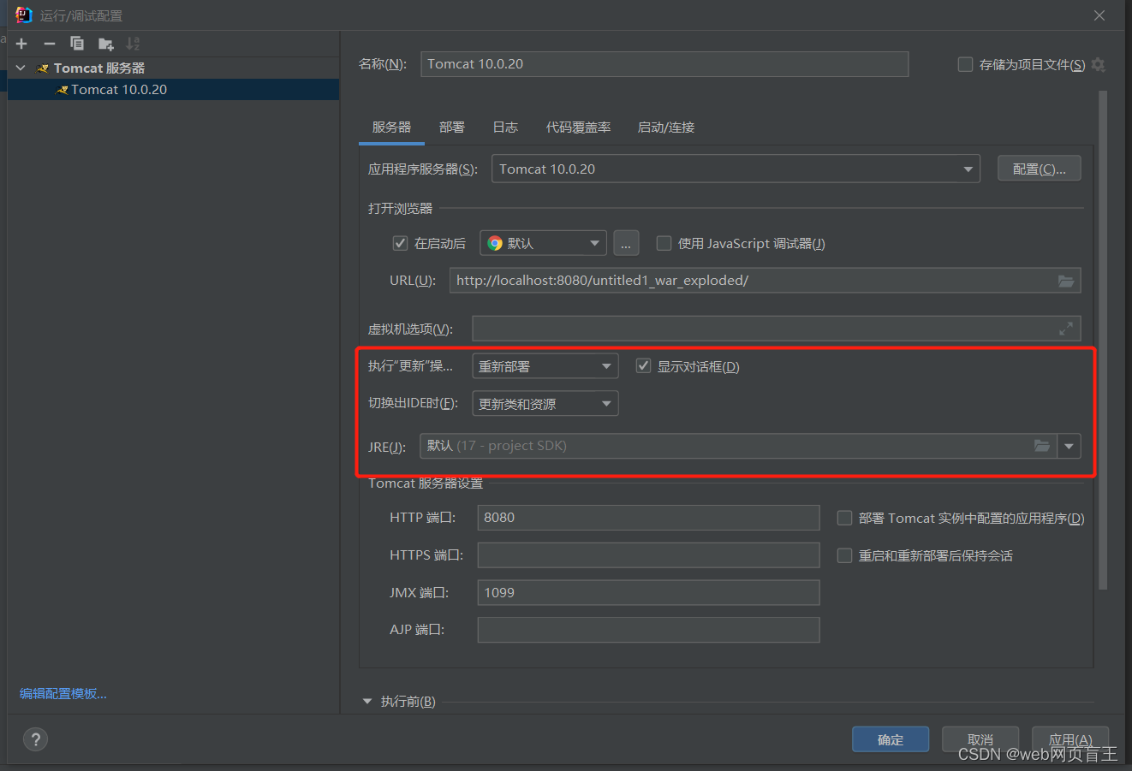
Task: Enable 使用 JavaScript 调试器 checkbox
Action: tap(664, 243)
